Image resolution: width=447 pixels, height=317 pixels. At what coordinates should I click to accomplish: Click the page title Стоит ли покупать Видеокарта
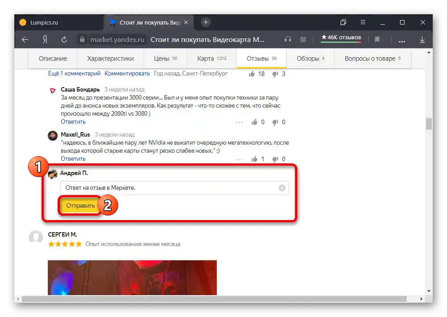click(x=207, y=40)
